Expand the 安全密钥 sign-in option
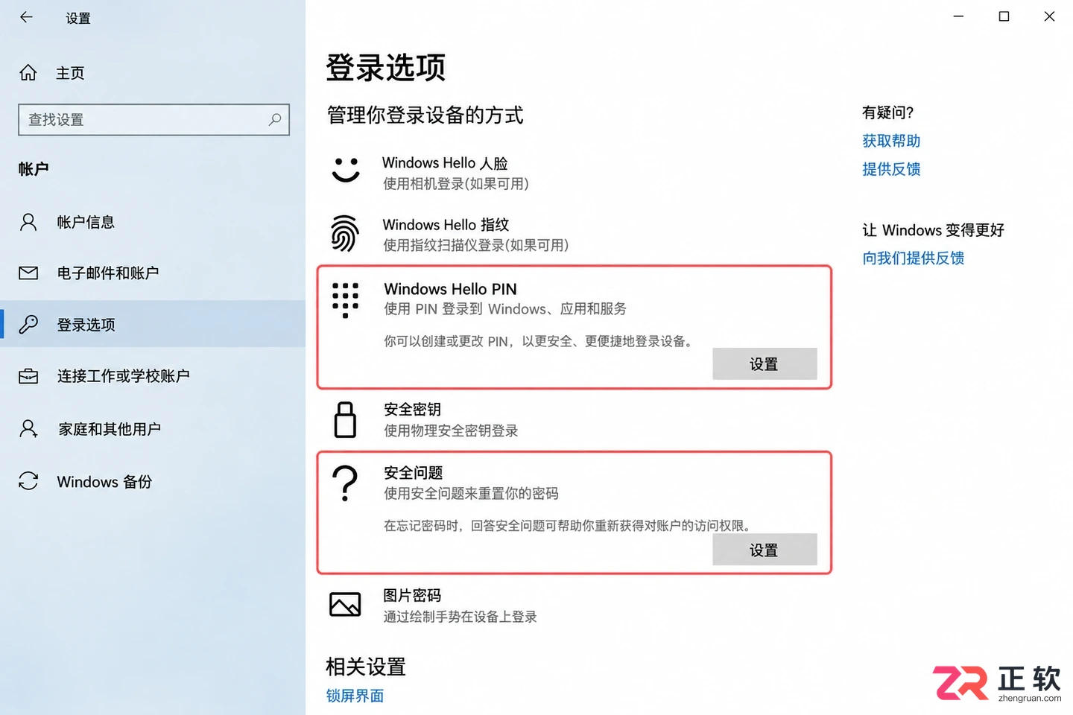Viewport: 1073px width, 715px height. click(x=412, y=410)
